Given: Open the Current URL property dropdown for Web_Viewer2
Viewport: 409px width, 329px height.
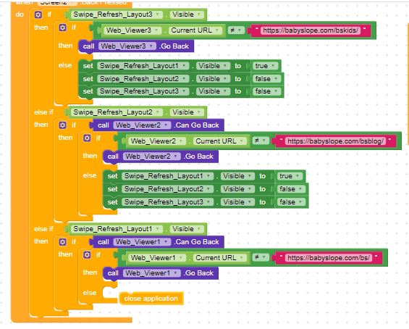Looking at the screenshot, I should click(x=219, y=141).
